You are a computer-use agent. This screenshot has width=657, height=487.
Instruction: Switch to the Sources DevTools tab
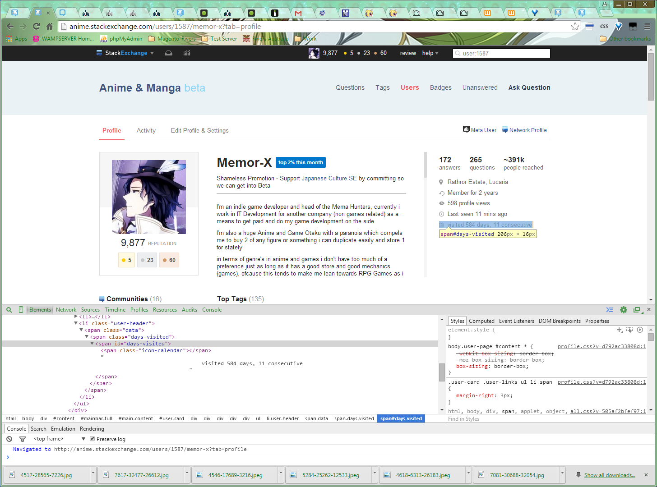point(90,310)
